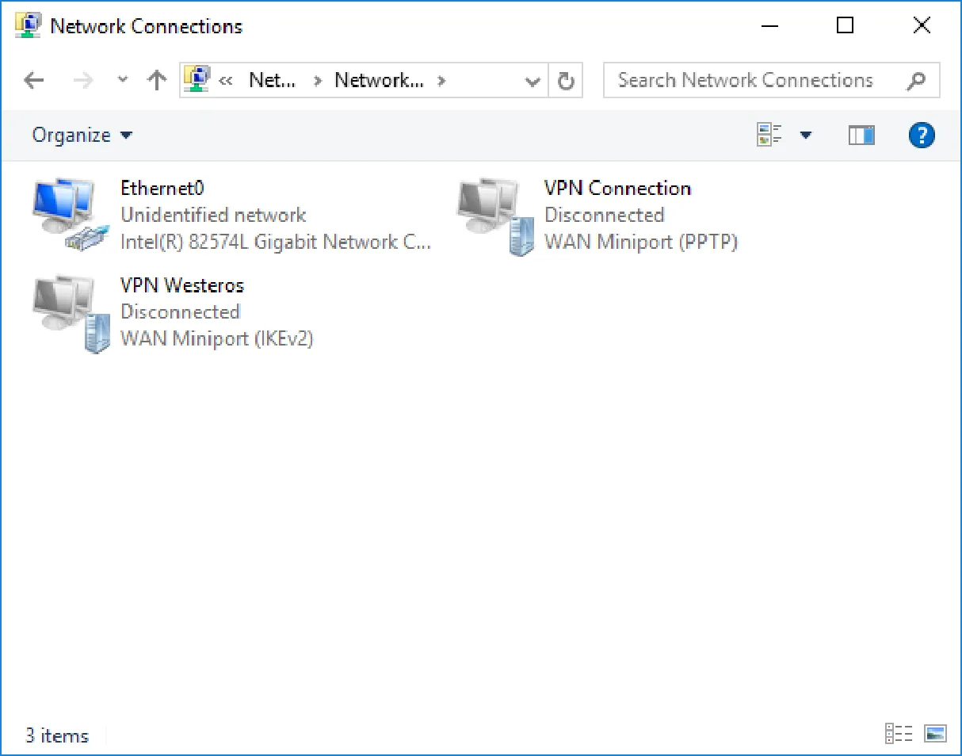Screen dimensions: 962x756
Task: Click the Network Connections title bar icon
Action: point(28,25)
